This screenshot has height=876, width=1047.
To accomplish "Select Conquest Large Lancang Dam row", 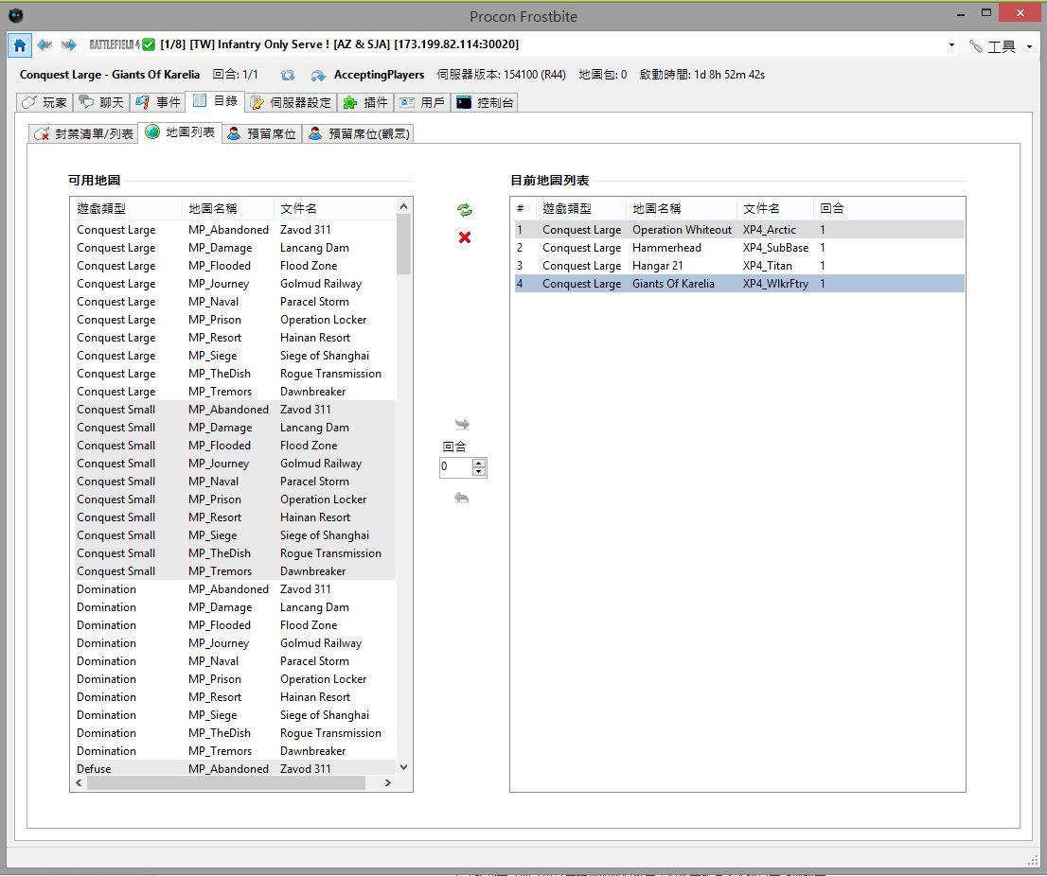I will tap(234, 248).
